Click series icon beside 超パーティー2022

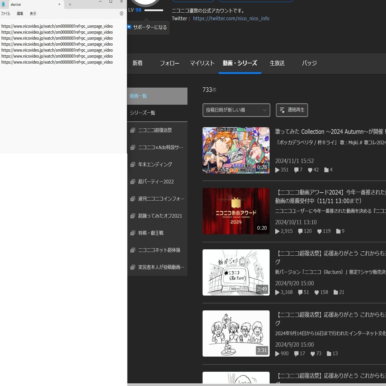coord(133,182)
